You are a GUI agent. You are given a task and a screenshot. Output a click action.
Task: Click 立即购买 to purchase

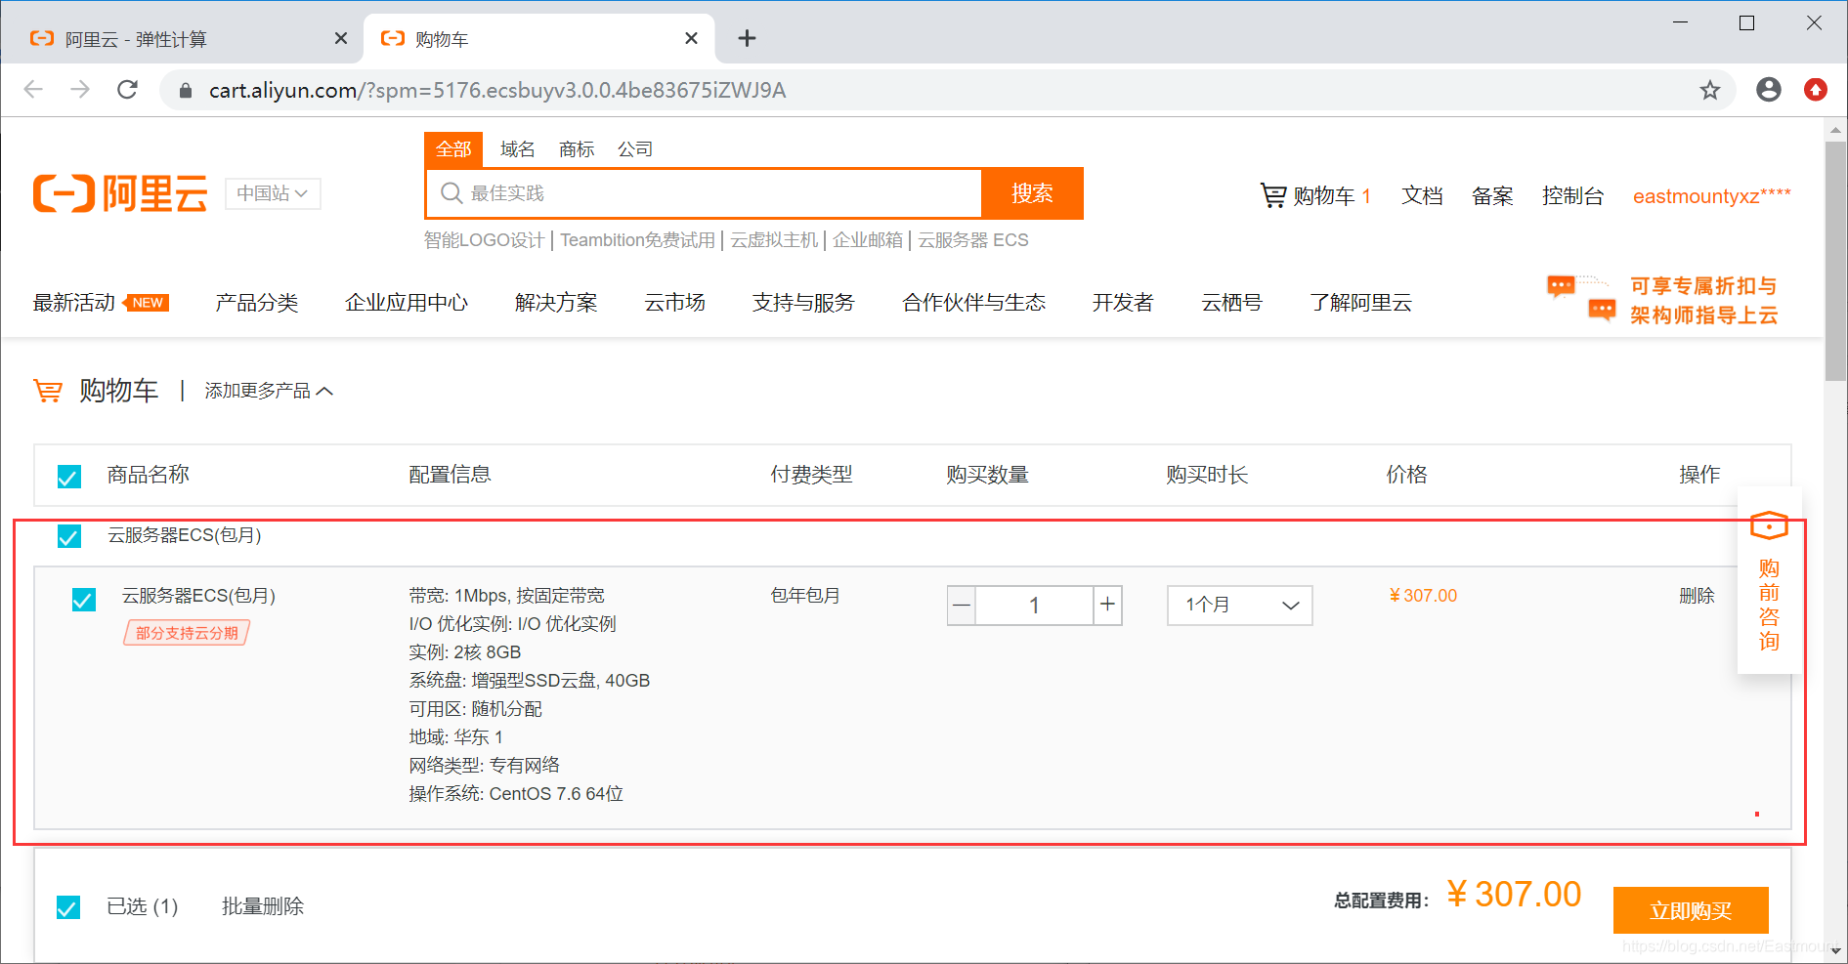1691,910
